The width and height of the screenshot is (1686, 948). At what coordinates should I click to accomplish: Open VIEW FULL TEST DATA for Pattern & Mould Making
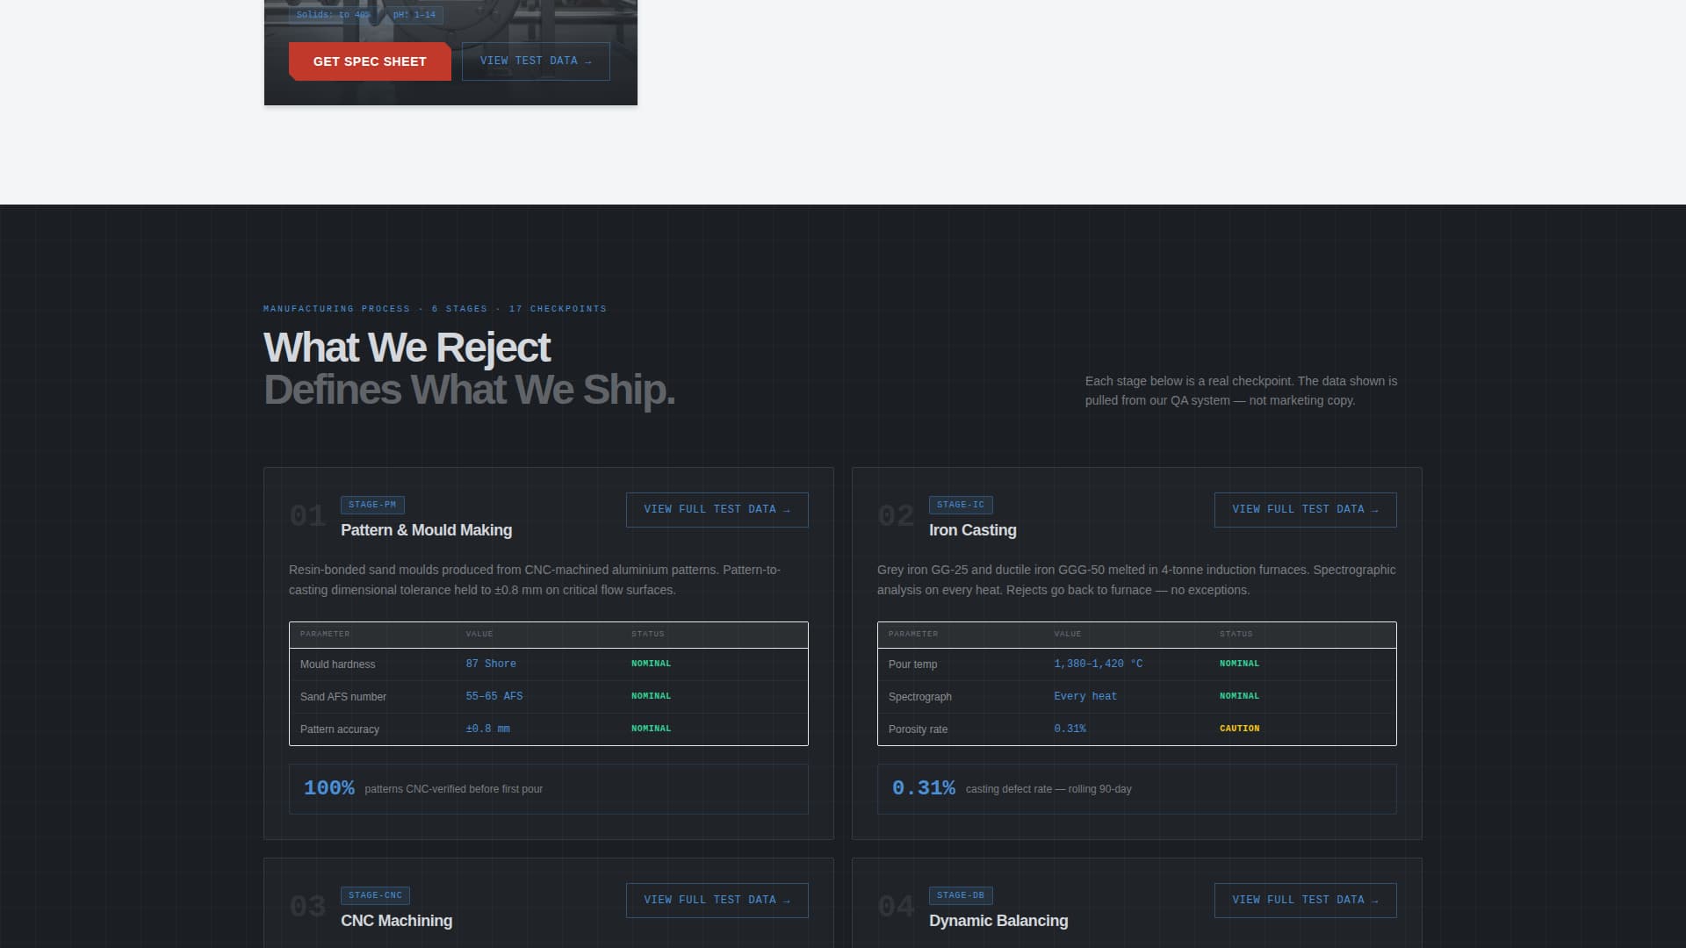[716, 509]
